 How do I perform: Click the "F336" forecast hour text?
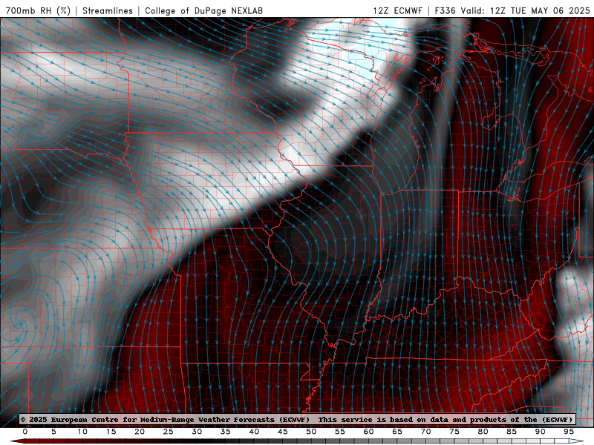tap(445, 10)
